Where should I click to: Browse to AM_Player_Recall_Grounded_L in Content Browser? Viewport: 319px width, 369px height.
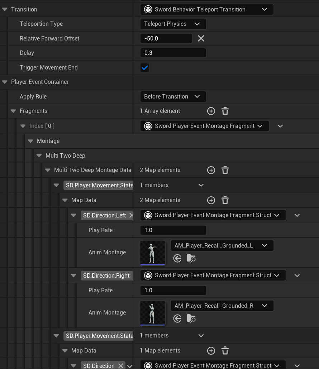pyautogui.click(x=191, y=258)
